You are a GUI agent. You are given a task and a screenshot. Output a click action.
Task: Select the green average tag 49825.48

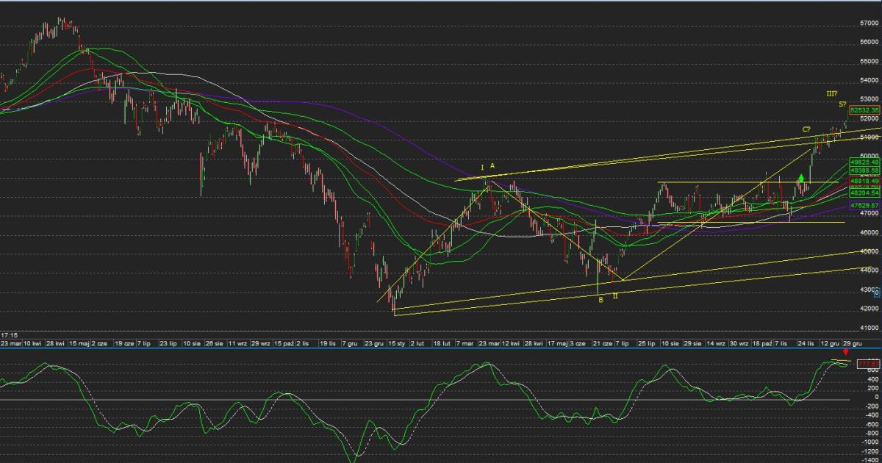[864, 162]
